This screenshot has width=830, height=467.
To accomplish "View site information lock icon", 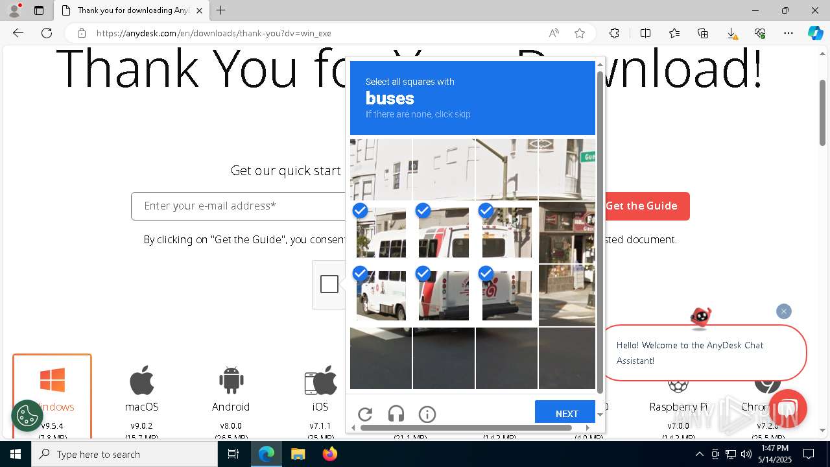I will [82, 33].
